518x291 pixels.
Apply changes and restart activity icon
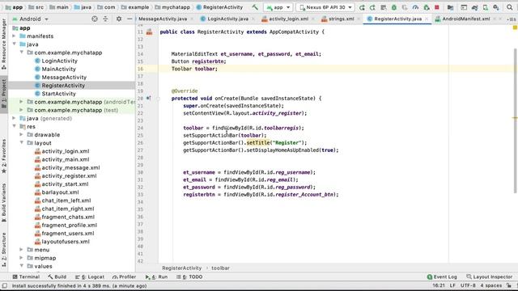[372, 7]
